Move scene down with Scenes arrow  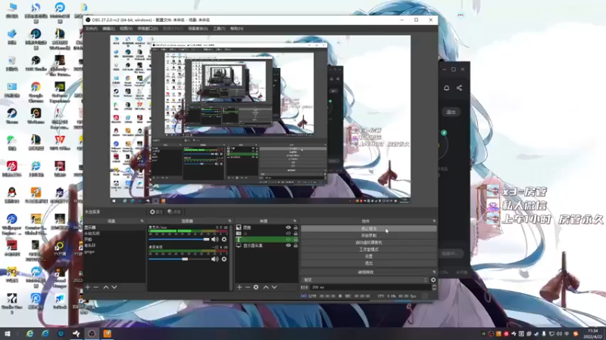click(x=114, y=287)
